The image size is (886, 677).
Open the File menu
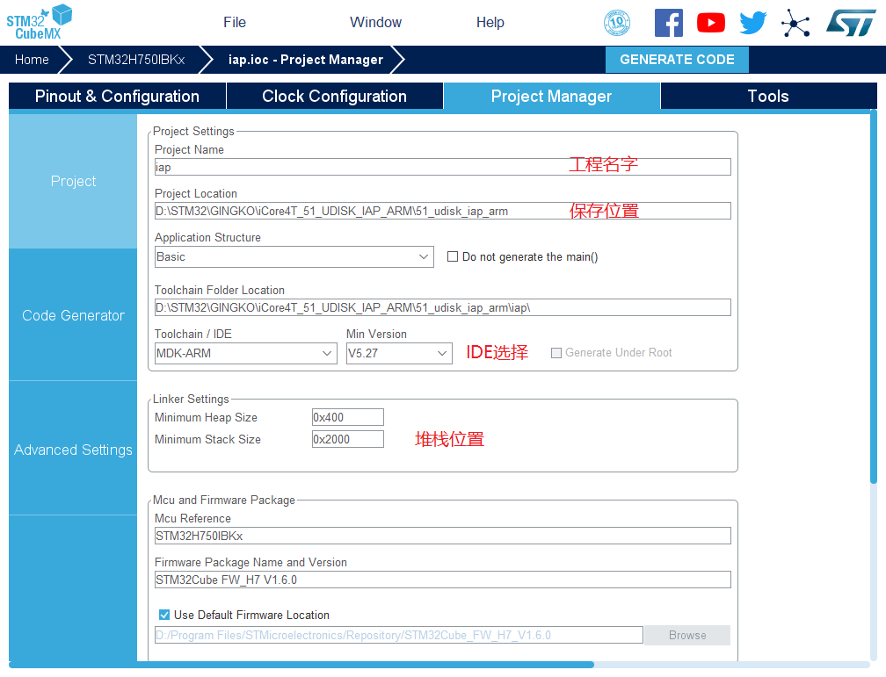(x=235, y=23)
